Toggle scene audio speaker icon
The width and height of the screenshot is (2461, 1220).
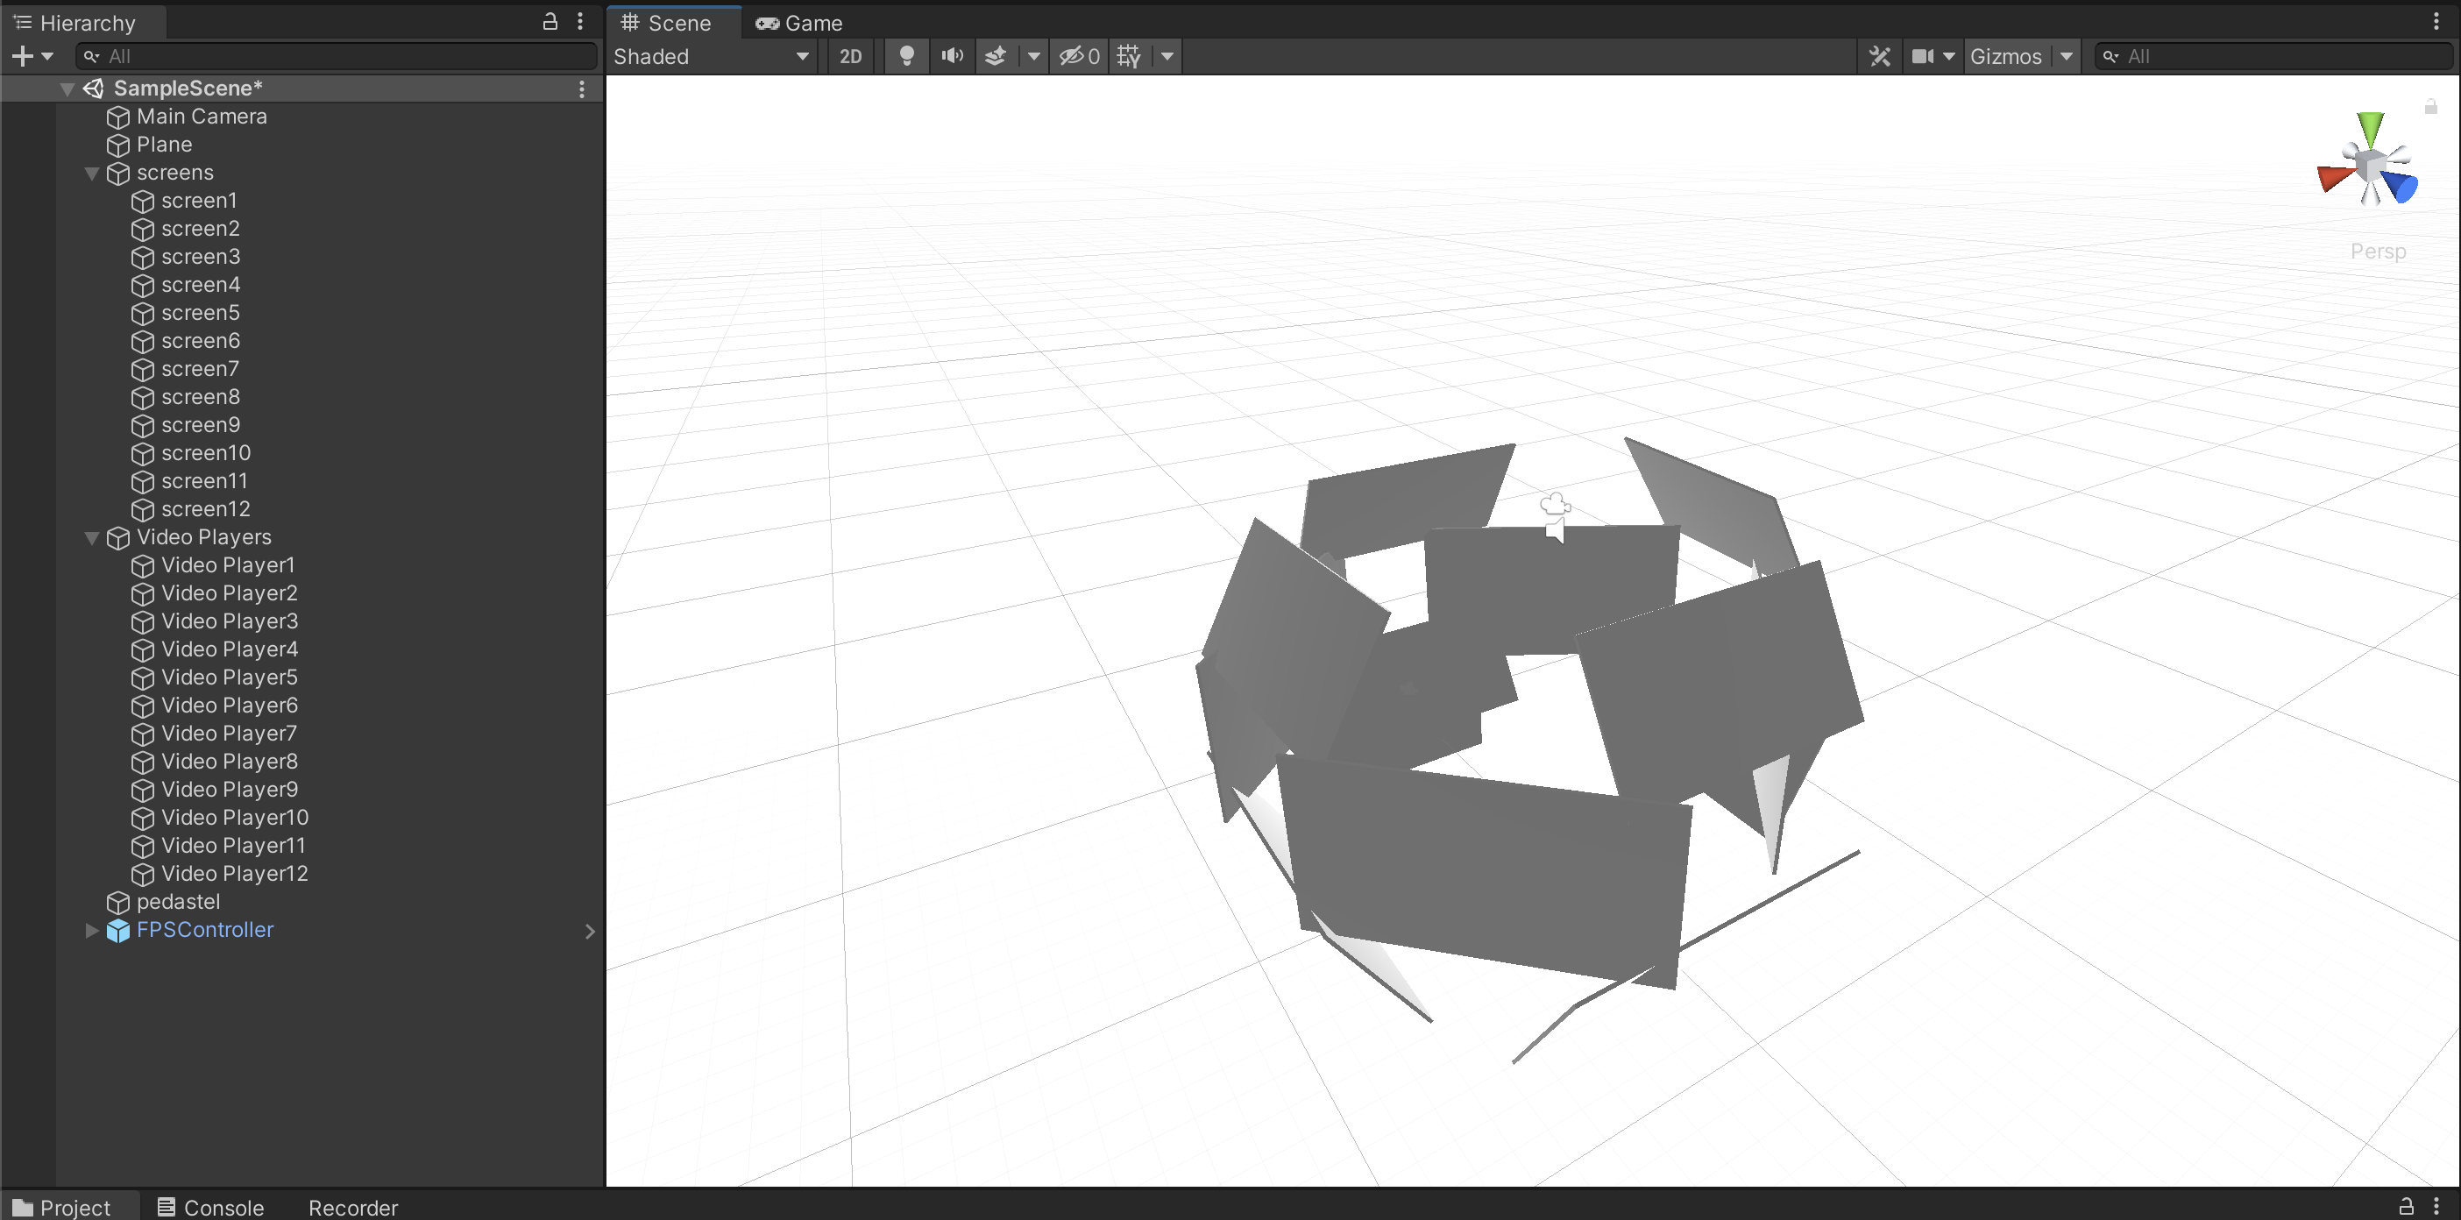point(952,56)
